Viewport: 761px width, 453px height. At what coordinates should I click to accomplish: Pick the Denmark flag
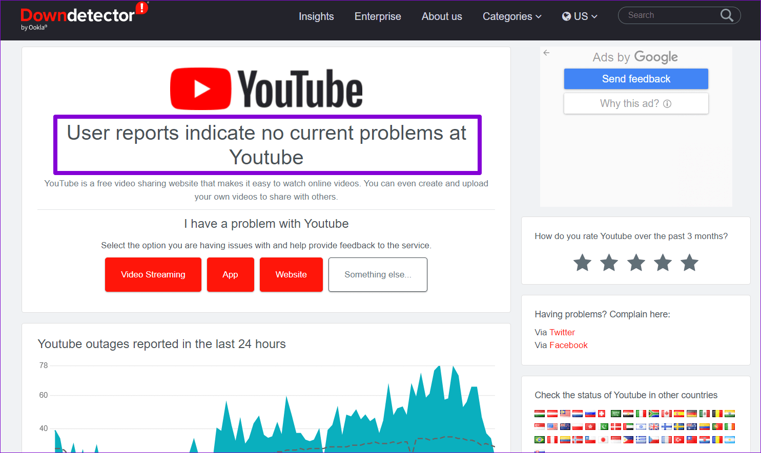(616, 426)
